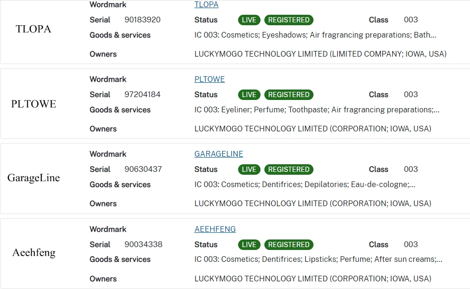Open the AEEHFENG trademark details link
Viewport: 470px width, 289px height.
pyautogui.click(x=215, y=229)
